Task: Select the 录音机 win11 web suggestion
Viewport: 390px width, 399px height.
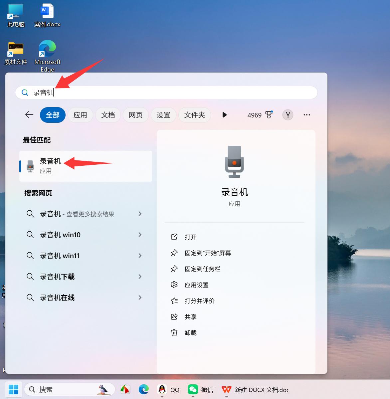Action: tap(60, 256)
